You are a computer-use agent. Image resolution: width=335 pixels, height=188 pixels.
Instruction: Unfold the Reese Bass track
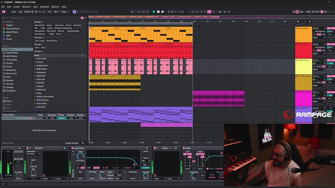click(x=297, y=28)
